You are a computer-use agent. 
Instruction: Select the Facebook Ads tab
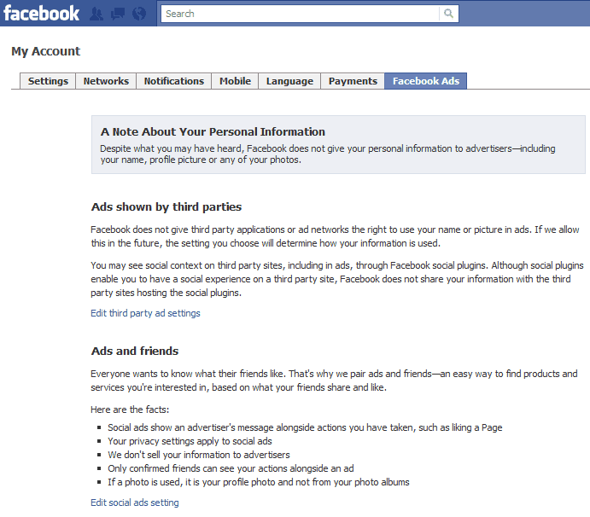(426, 81)
